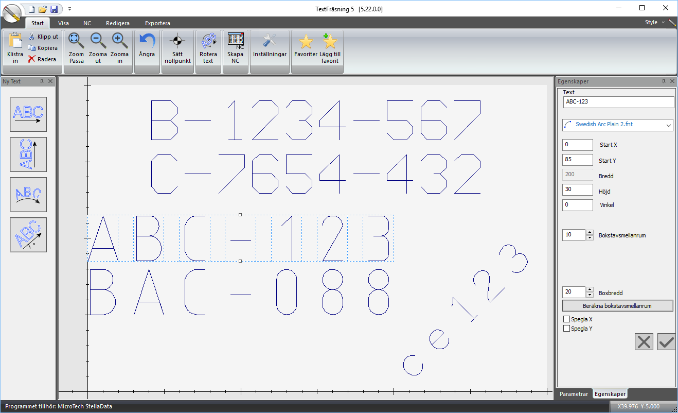Pin the Ny Text panel

point(42,81)
